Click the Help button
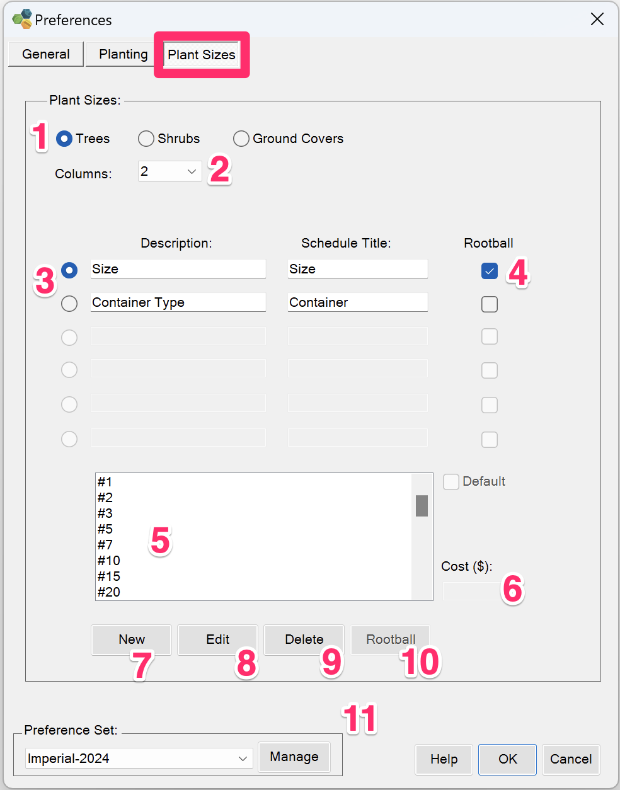Screen dimensions: 620x790 point(444,759)
